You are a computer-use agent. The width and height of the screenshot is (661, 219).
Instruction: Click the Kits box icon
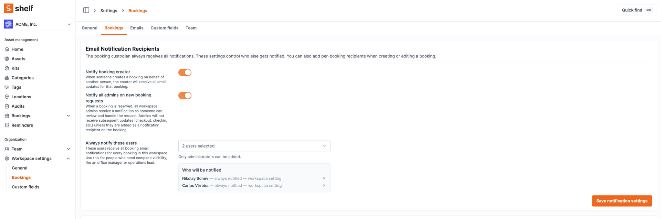7,68
